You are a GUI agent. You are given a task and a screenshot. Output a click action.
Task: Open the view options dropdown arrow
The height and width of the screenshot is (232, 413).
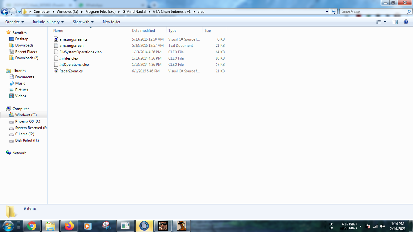coord(385,22)
